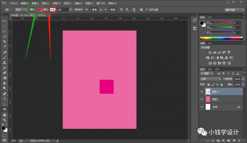This screenshot has width=247, height=143.
Task: Hide the 图层 1 layer
Action: click(202, 99)
